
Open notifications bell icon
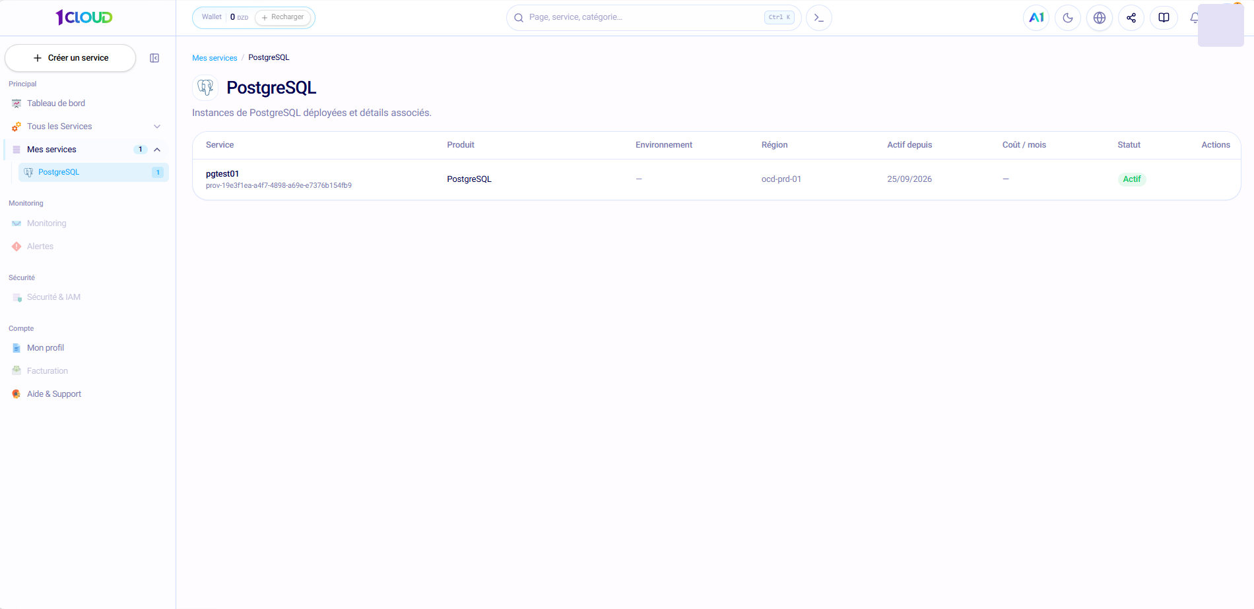1193,18
